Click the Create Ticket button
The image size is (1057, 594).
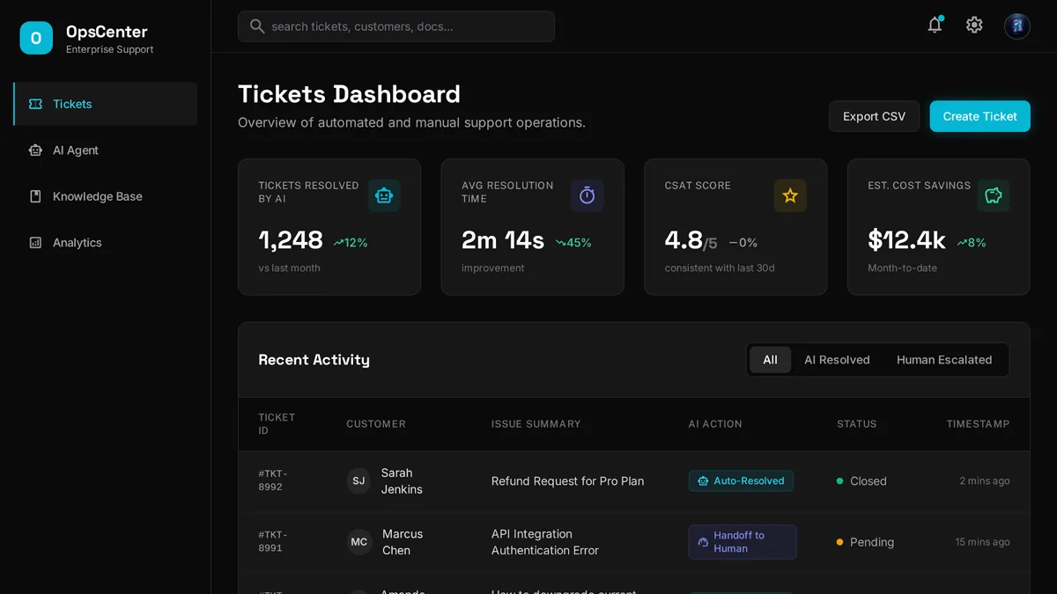(979, 116)
